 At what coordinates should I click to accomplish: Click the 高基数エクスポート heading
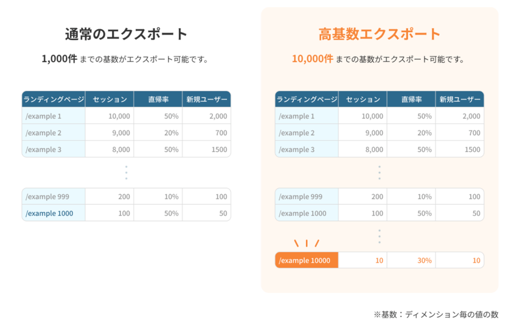coord(380,34)
